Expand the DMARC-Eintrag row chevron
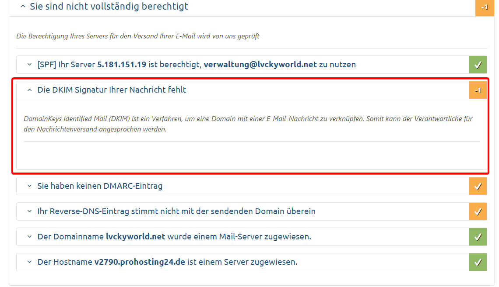 (29, 186)
